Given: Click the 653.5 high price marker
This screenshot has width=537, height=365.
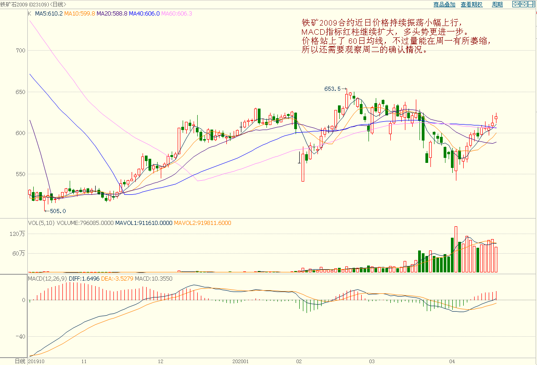Looking at the screenshot, I should (332, 89).
